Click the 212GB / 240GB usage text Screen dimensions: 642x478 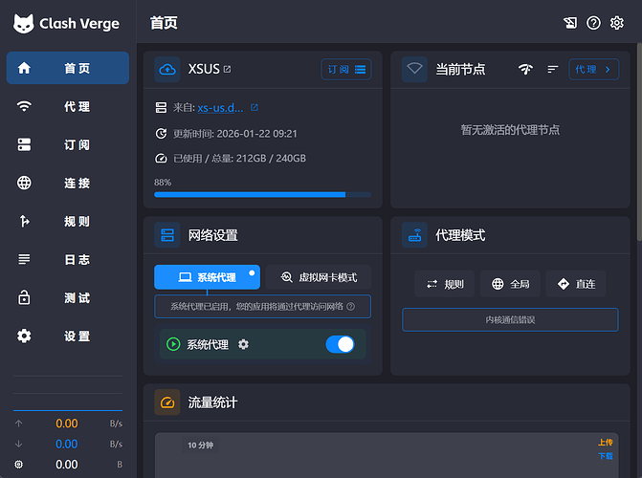coord(271,159)
